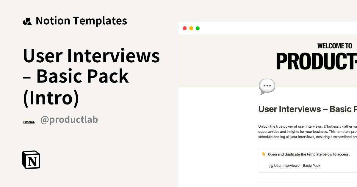This screenshot has height=187, width=357.
Task: Click the speech balloon page icon
Action: [267, 86]
